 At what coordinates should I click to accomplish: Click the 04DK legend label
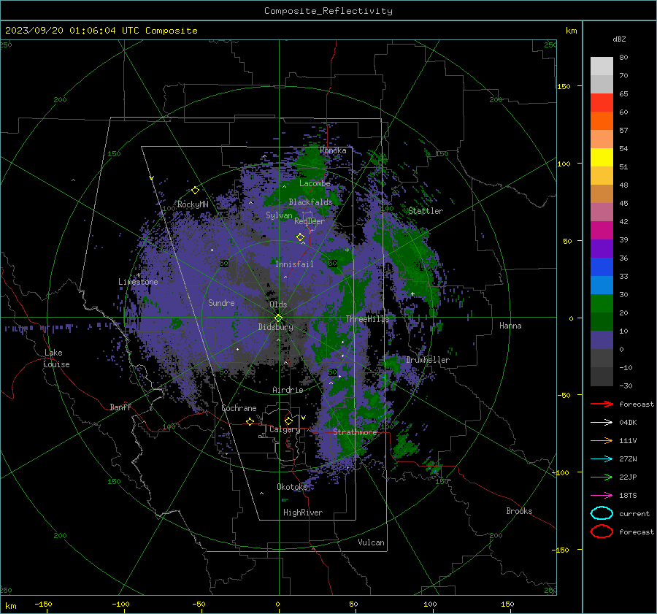click(x=628, y=423)
